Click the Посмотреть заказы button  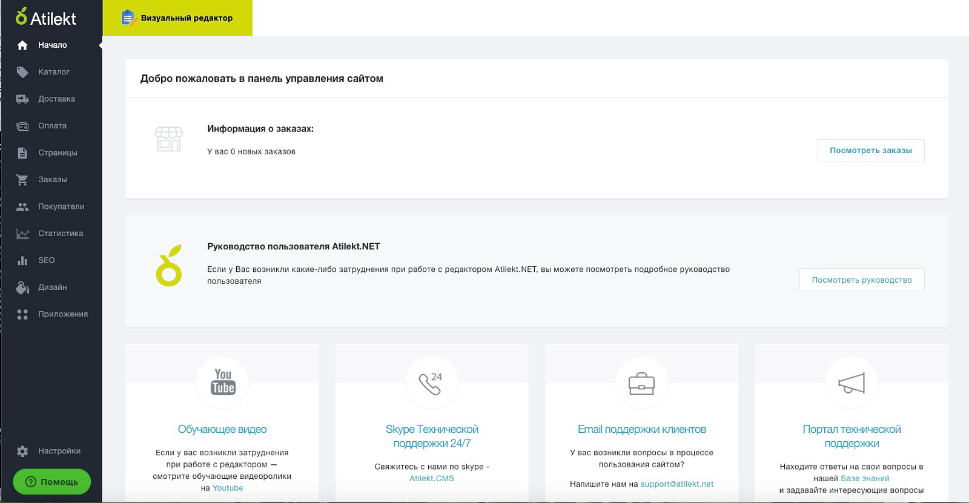click(871, 151)
